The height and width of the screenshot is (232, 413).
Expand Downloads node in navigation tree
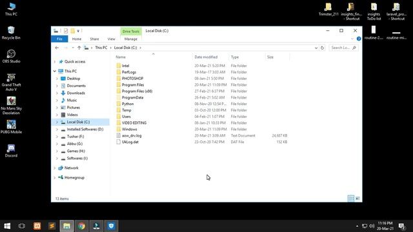point(57,93)
